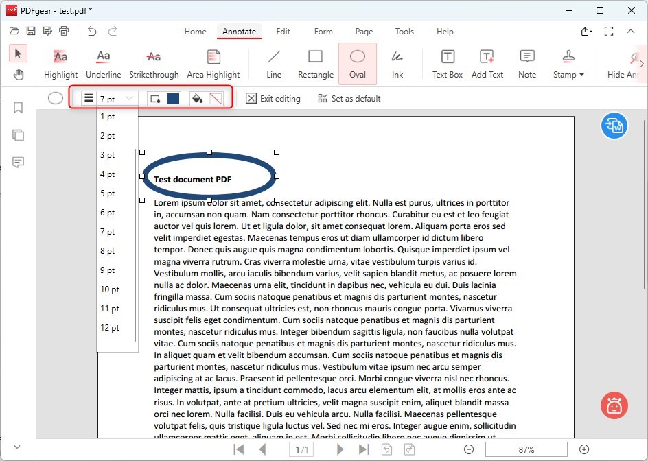Click Set as default
The image size is (648, 461).
[x=349, y=98]
